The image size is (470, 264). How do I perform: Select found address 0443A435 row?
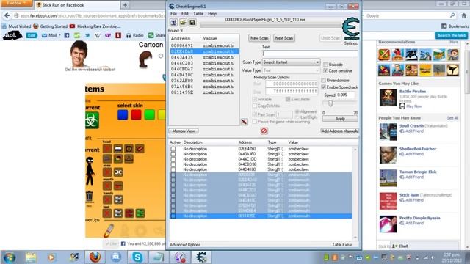[204, 57]
